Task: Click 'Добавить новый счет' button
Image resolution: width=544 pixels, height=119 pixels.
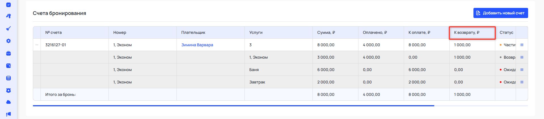Action: tap(500, 13)
